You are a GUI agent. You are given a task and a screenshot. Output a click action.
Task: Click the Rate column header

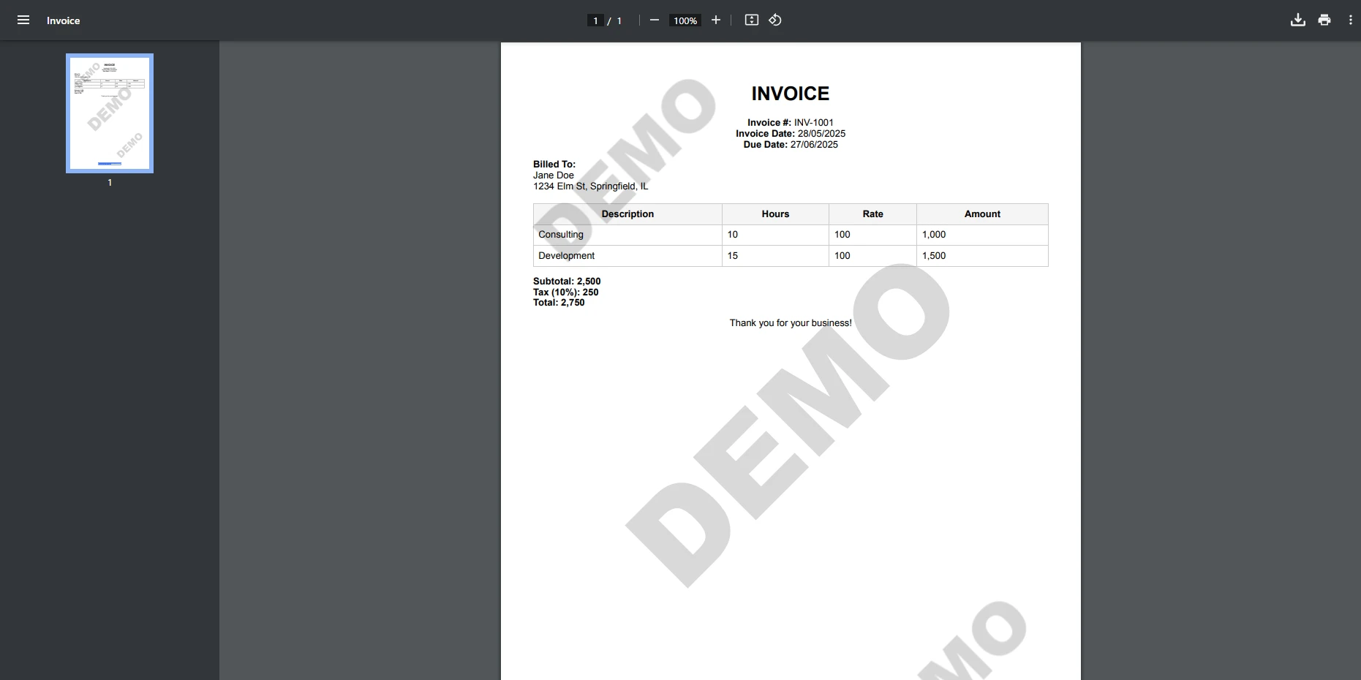coord(872,214)
